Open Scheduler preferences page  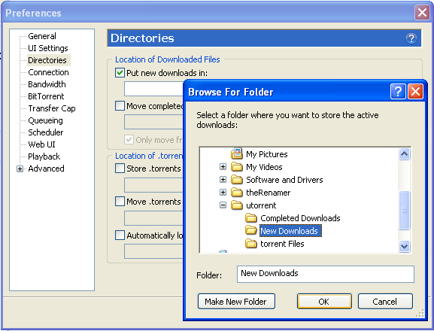coord(46,132)
